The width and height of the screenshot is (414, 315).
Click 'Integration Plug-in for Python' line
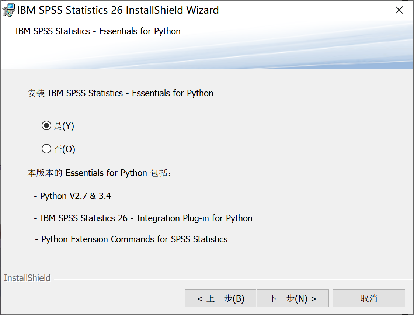pyautogui.click(x=143, y=218)
